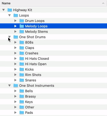Select the Hi Hats Open label

pyautogui.click(x=36, y=64)
